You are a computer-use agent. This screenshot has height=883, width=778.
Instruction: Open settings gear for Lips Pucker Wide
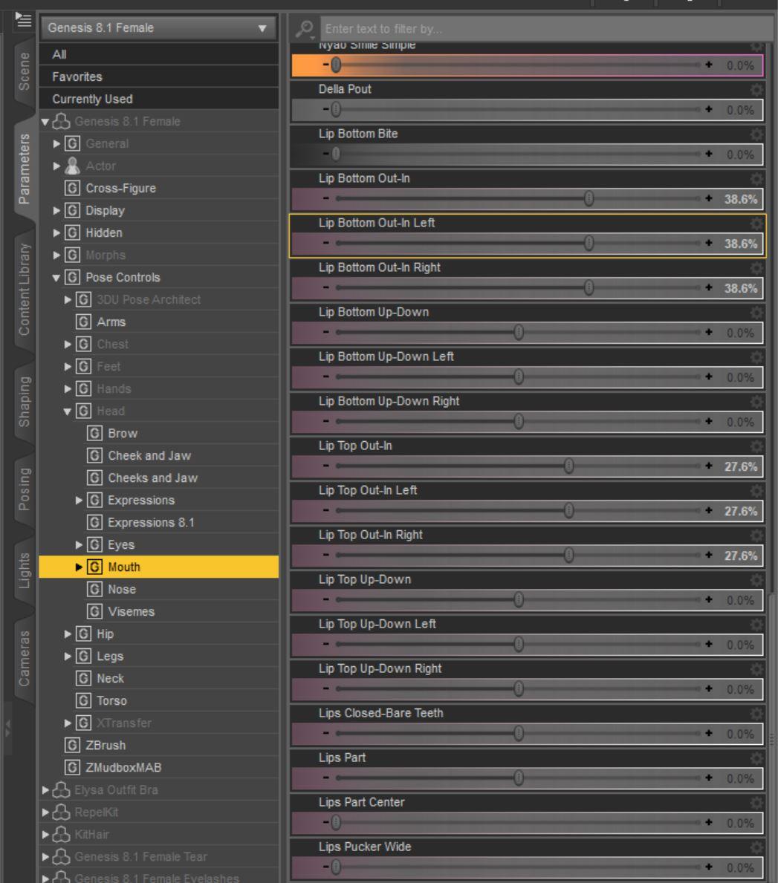click(x=756, y=847)
